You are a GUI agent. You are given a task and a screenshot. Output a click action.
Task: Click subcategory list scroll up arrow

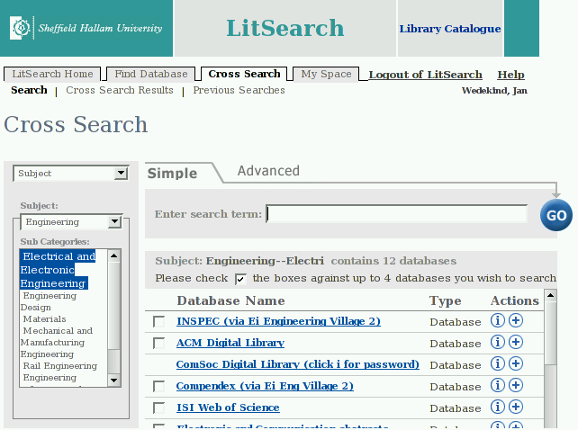(x=114, y=255)
